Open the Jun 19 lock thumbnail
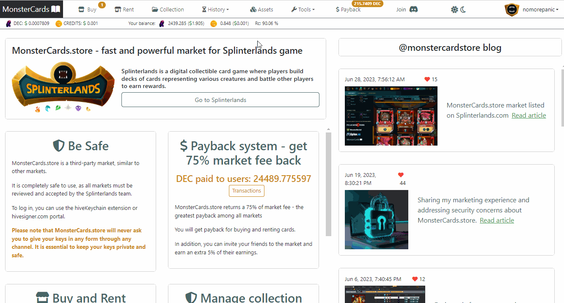Screen dimensions: 564x303 [x=377, y=220]
